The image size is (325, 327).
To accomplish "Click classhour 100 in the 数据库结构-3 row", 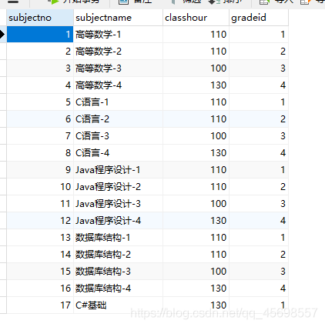I will click(196, 272).
